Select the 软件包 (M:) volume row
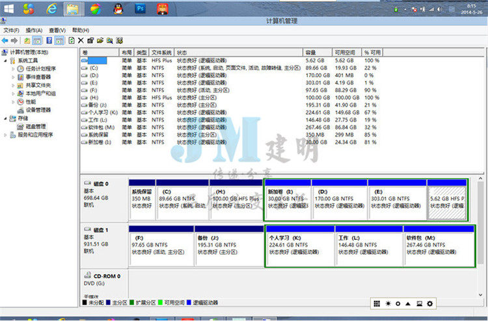This screenshot has width=488, height=321. (230, 127)
